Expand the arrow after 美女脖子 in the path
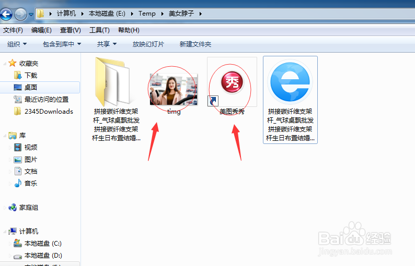 [200, 14]
